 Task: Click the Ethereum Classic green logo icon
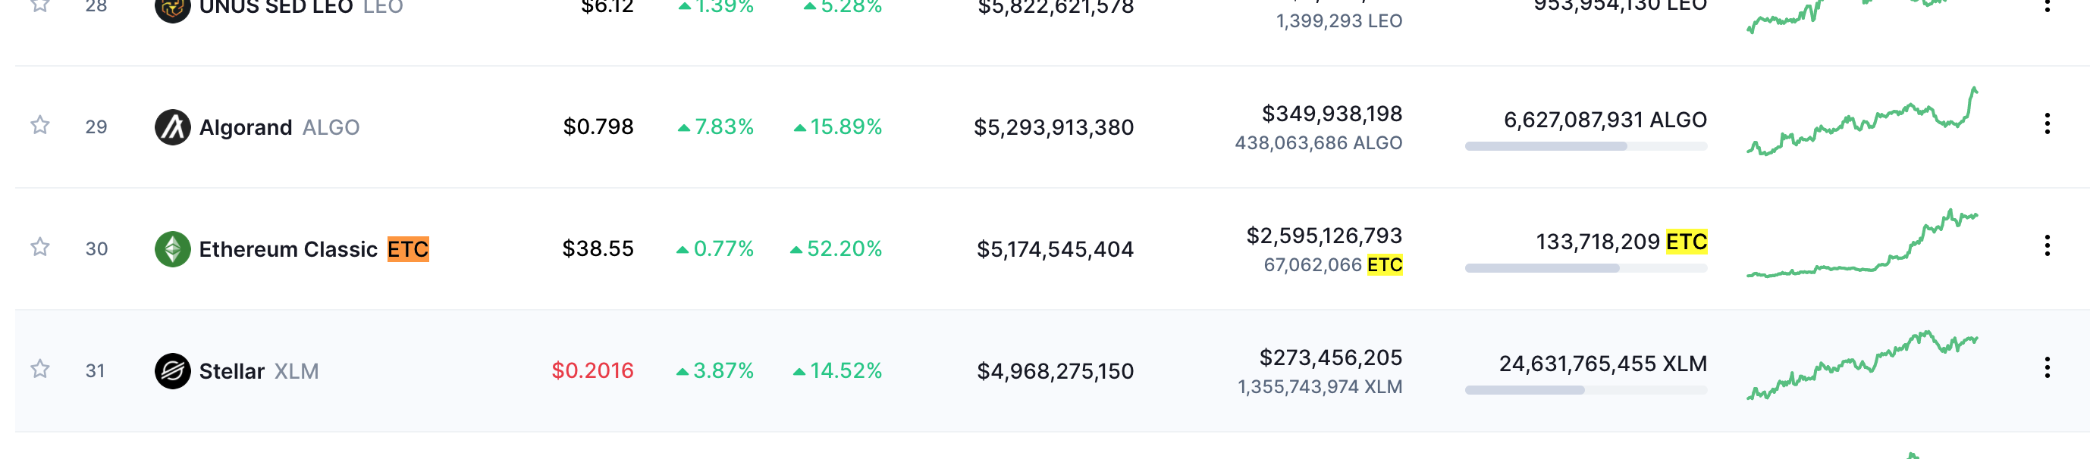[173, 249]
